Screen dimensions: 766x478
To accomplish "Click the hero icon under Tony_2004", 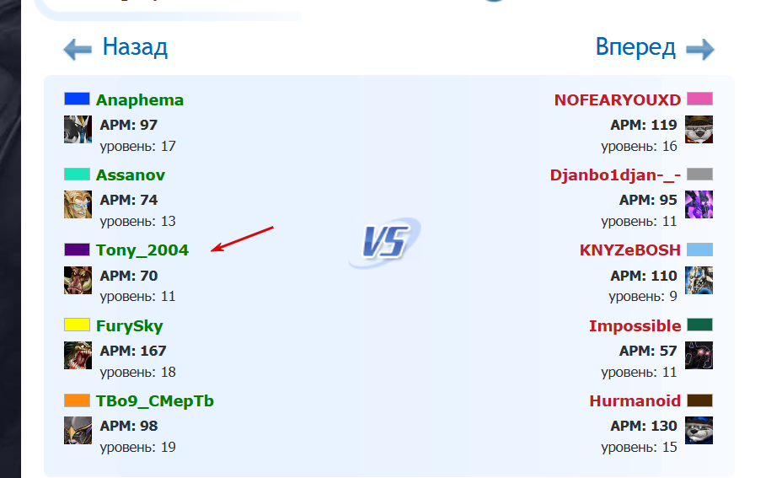I will click(78, 280).
